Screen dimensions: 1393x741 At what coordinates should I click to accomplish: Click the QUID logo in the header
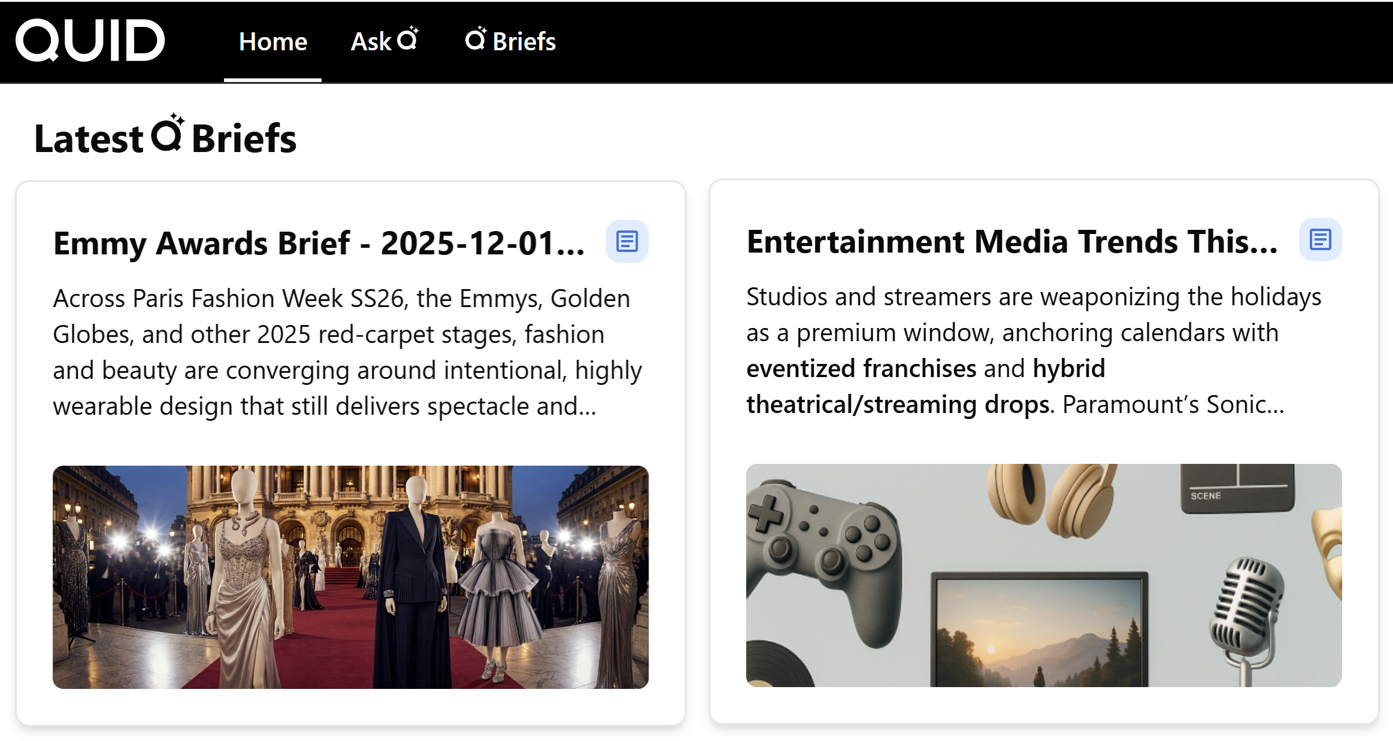pos(90,40)
